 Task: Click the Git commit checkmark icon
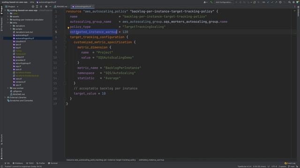(x=272, y=2)
